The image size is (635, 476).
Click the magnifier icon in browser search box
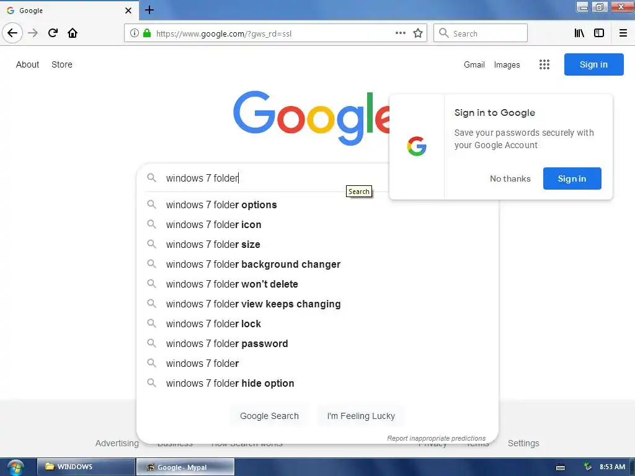tap(444, 33)
